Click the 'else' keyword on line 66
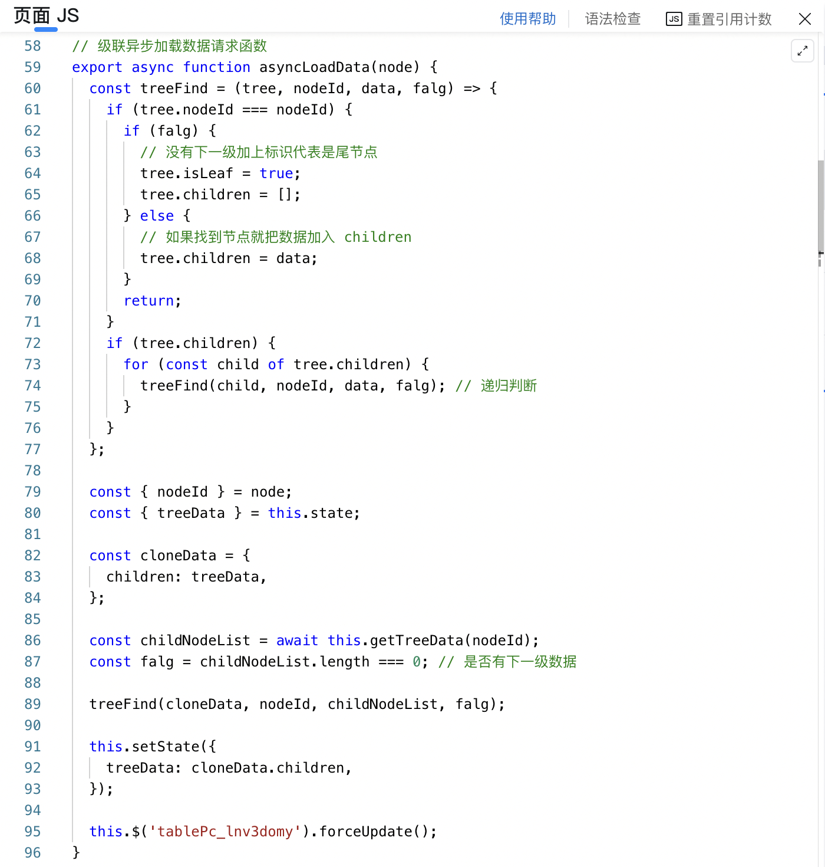Image resolution: width=825 pixels, height=867 pixels. 157,216
